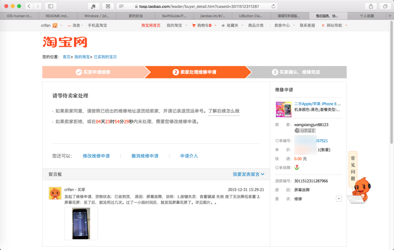The height and width of the screenshot is (250, 394).
Task: Click the order guarantee badge icon
Action: (297, 168)
